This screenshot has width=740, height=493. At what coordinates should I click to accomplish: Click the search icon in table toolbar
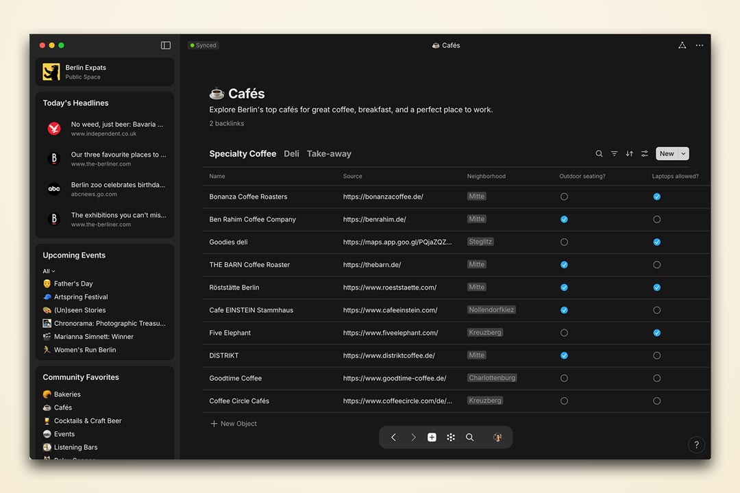pyautogui.click(x=599, y=154)
